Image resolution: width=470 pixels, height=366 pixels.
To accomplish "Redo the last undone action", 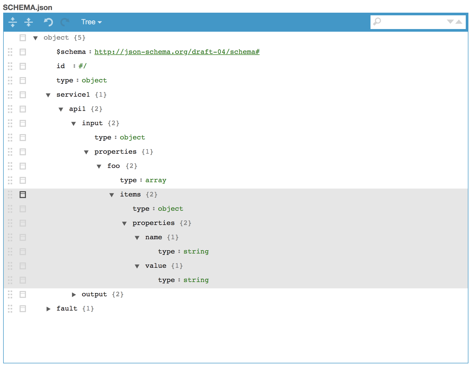I will point(65,22).
